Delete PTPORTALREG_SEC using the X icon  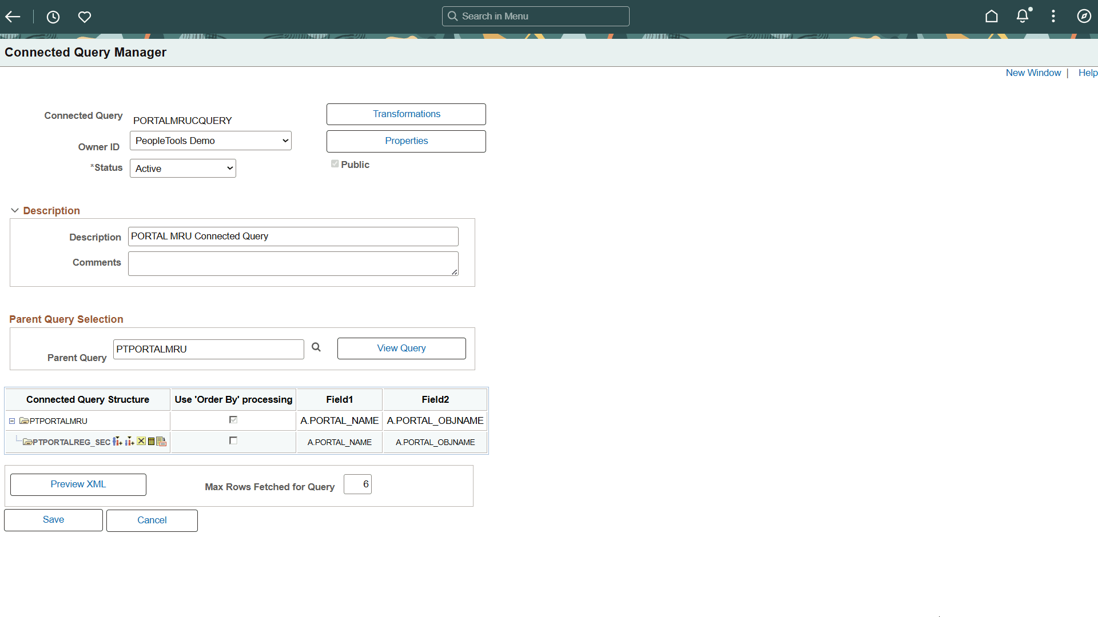(141, 441)
